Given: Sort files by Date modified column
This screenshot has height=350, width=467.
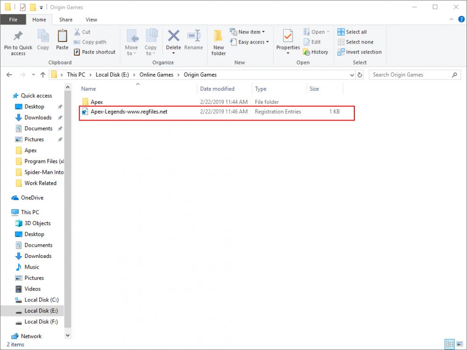Looking at the screenshot, I should 217,89.
